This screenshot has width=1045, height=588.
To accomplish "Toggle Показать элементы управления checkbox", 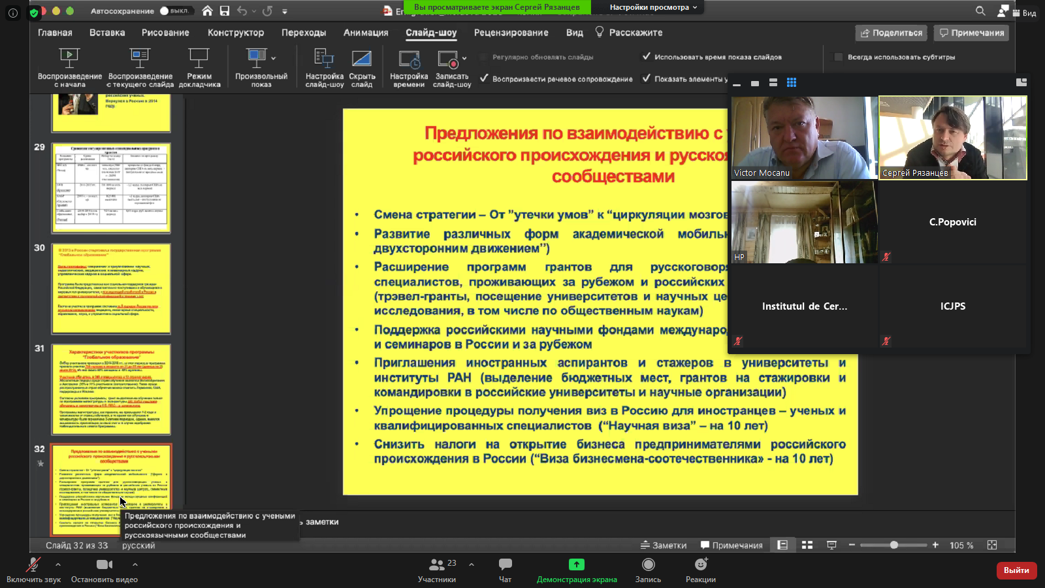I will (647, 78).
